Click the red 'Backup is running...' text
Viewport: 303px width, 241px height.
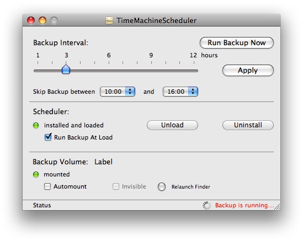244,205
